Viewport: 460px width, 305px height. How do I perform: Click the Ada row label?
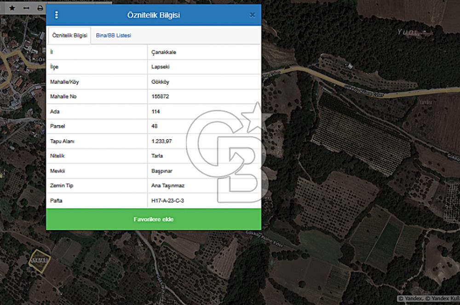tap(55, 112)
